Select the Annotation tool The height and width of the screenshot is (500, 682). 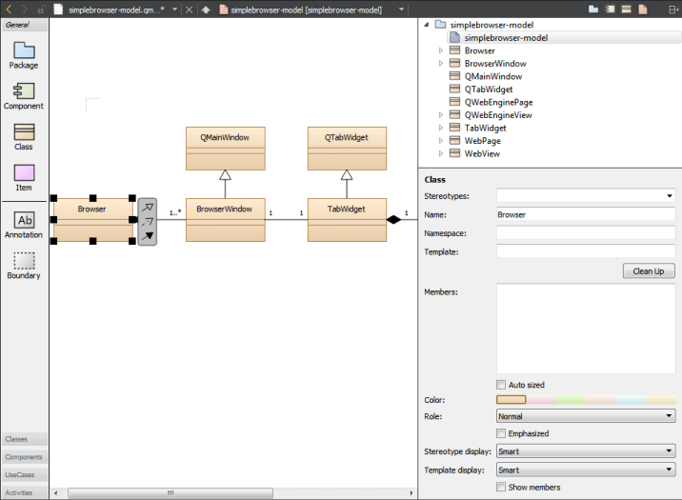point(24,225)
